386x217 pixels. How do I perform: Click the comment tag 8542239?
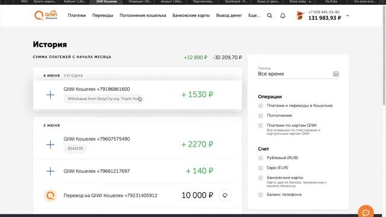75,148
